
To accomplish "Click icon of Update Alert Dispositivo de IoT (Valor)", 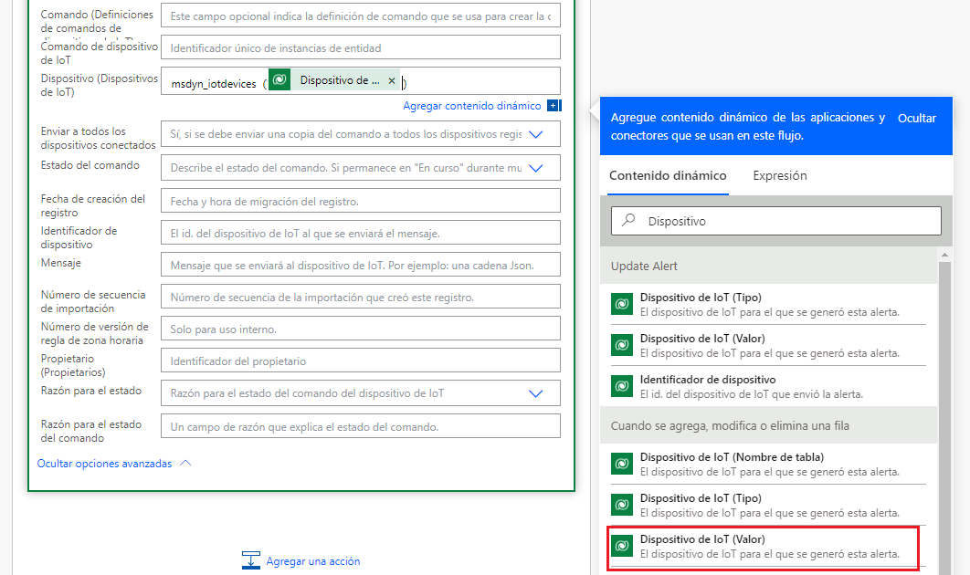I will click(x=622, y=345).
